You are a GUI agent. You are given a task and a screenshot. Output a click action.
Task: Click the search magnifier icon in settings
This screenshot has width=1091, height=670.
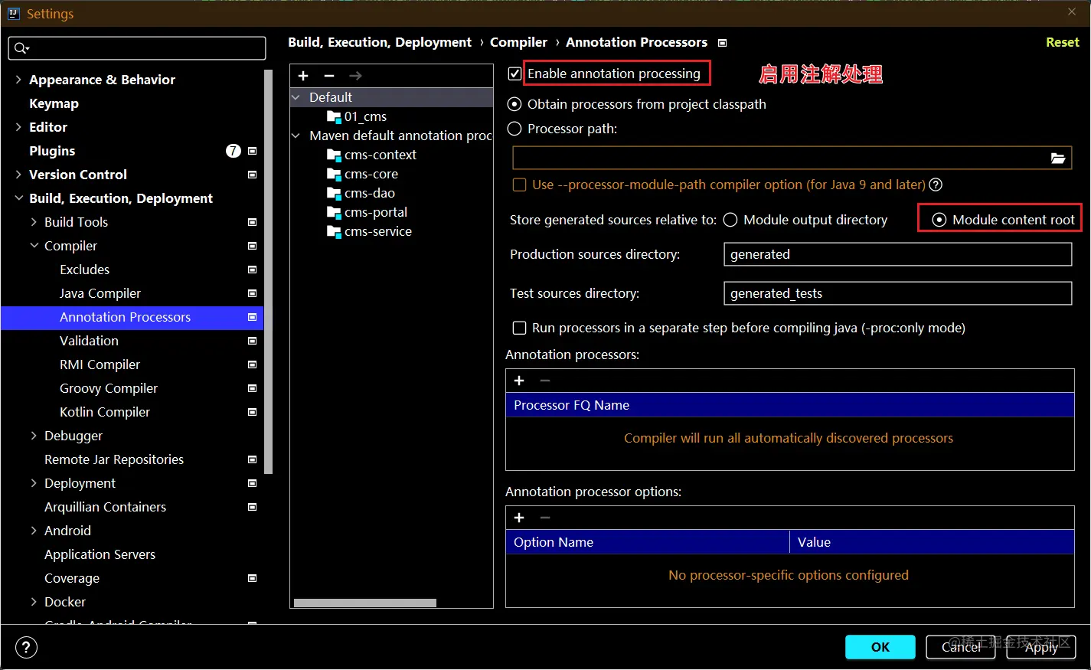tap(21, 48)
